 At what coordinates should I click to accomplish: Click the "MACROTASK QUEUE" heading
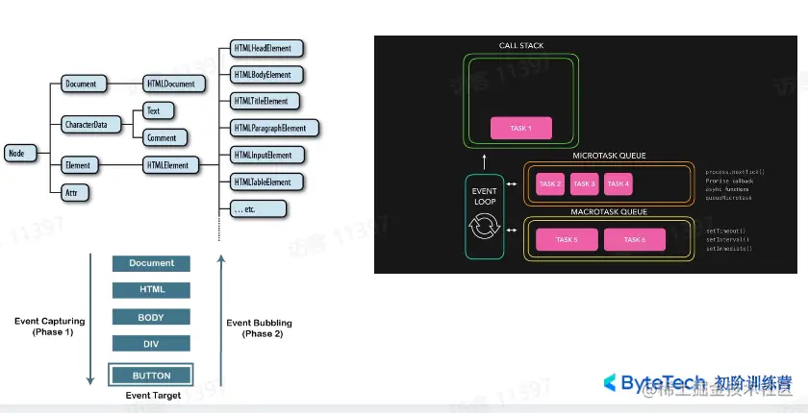tap(609, 212)
